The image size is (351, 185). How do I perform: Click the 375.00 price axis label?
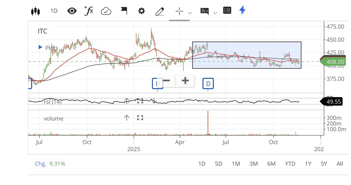pyautogui.click(x=335, y=79)
